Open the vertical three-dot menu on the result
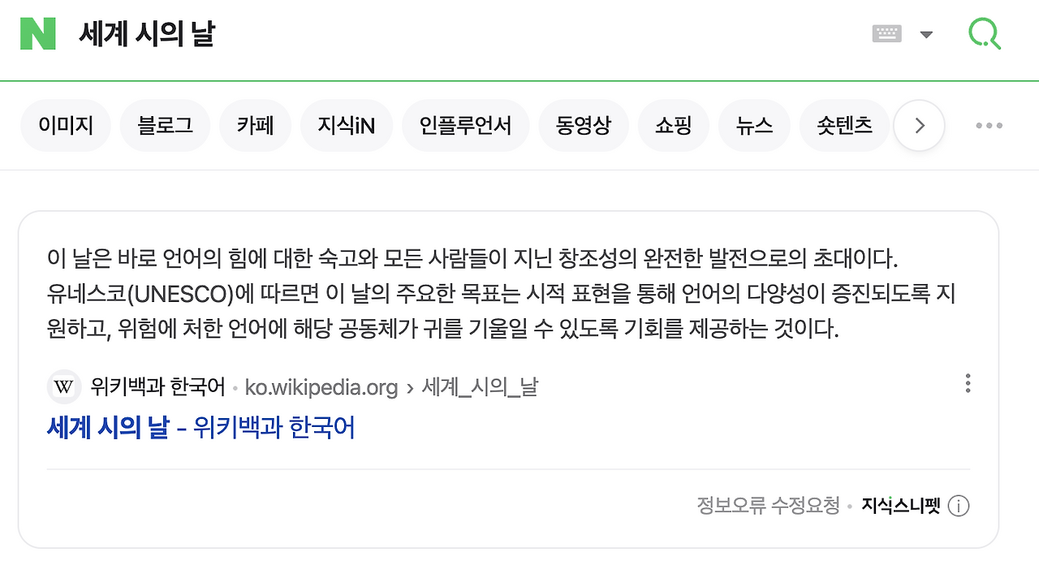 (968, 383)
